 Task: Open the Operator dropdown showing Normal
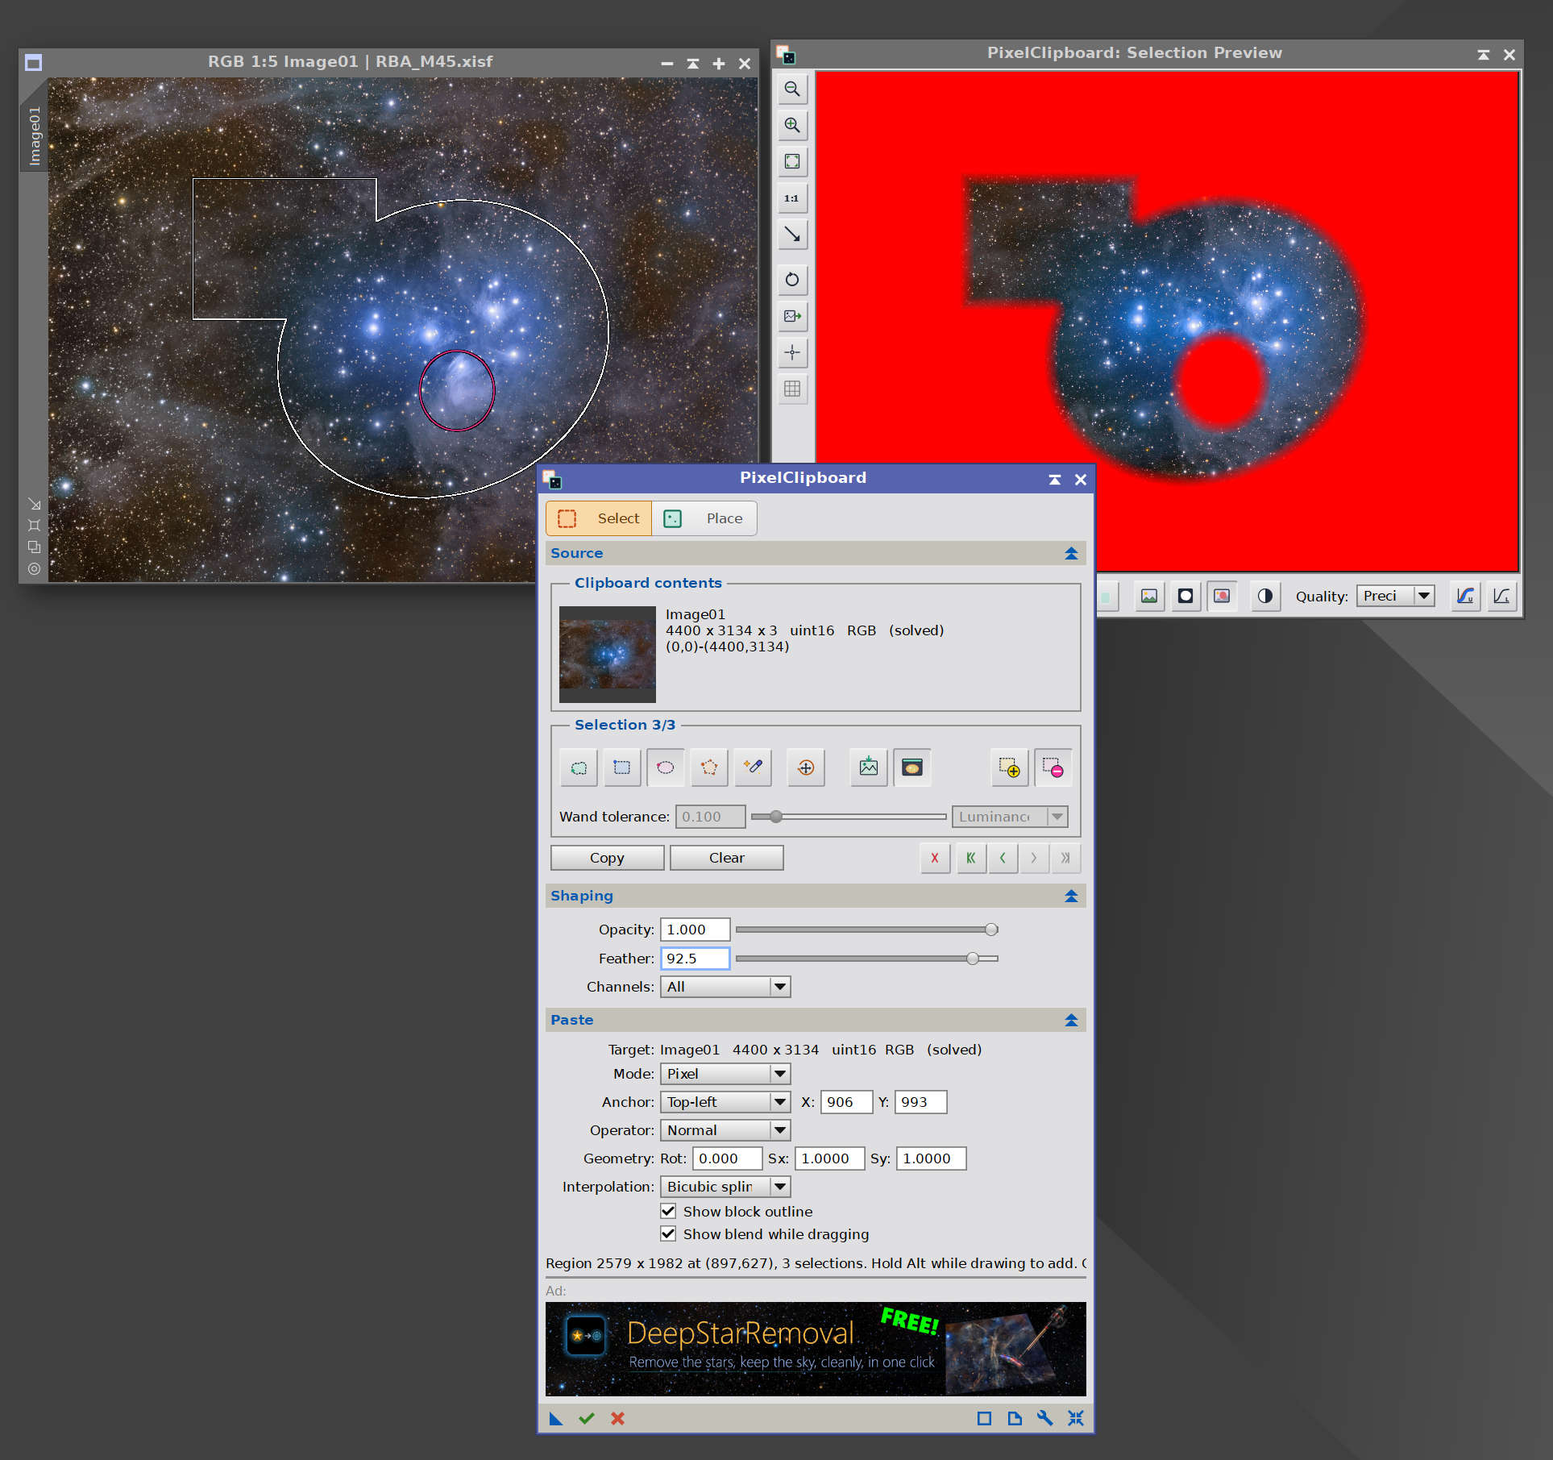pyautogui.click(x=725, y=1130)
